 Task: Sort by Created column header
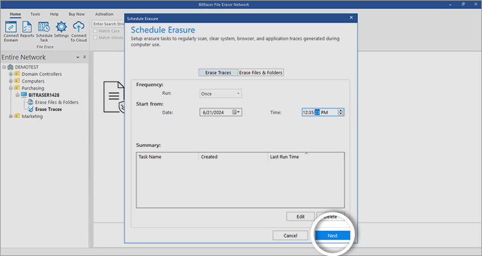pyautogui.click(x=233, y=157)
